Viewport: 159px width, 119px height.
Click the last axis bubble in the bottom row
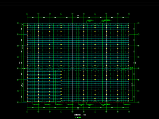tap(129, 111)
